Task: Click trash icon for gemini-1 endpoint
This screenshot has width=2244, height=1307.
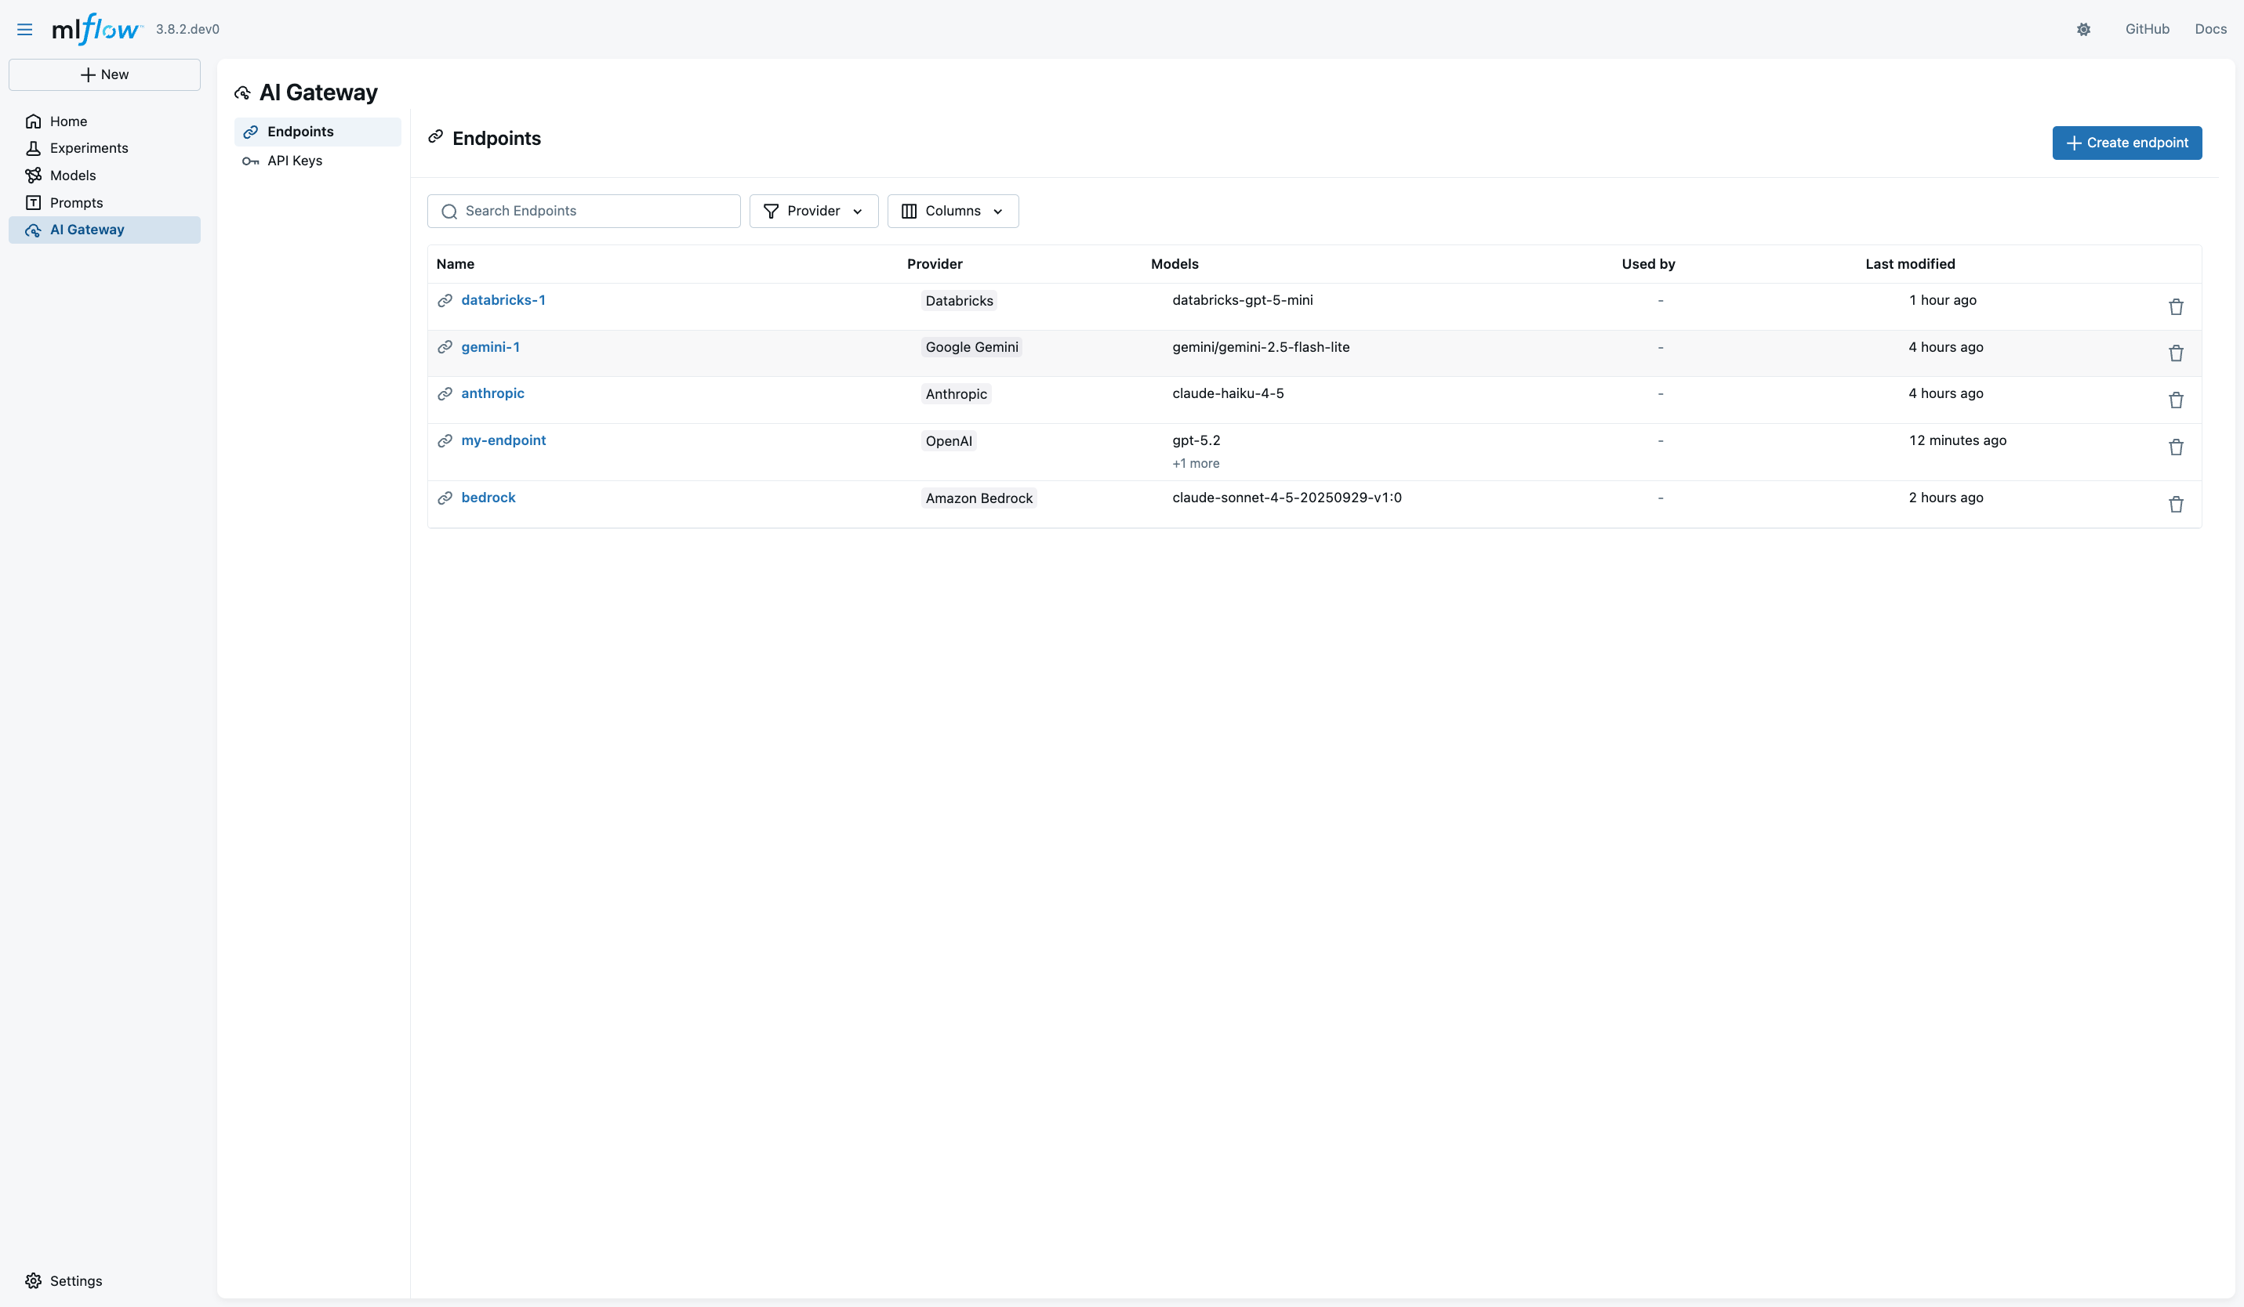Action: 2176,353
